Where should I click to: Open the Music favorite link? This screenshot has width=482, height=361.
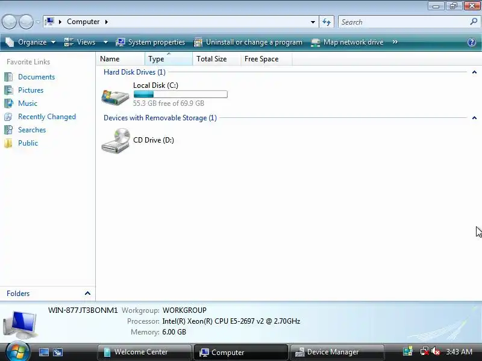click(x=28, y=103)
